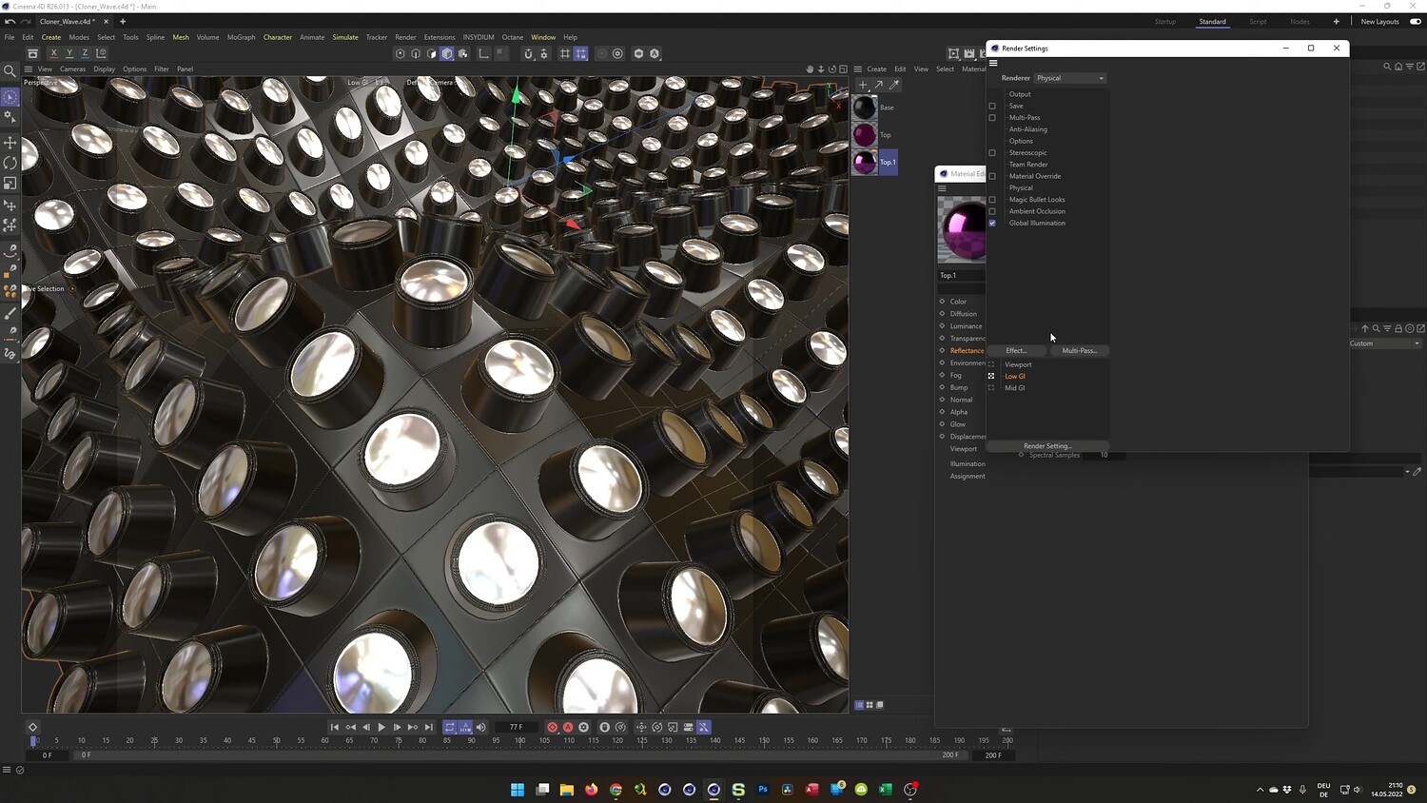Select the Rotate tool in left toolbar
Viewport: 1427px width, 803px height.
10,163
